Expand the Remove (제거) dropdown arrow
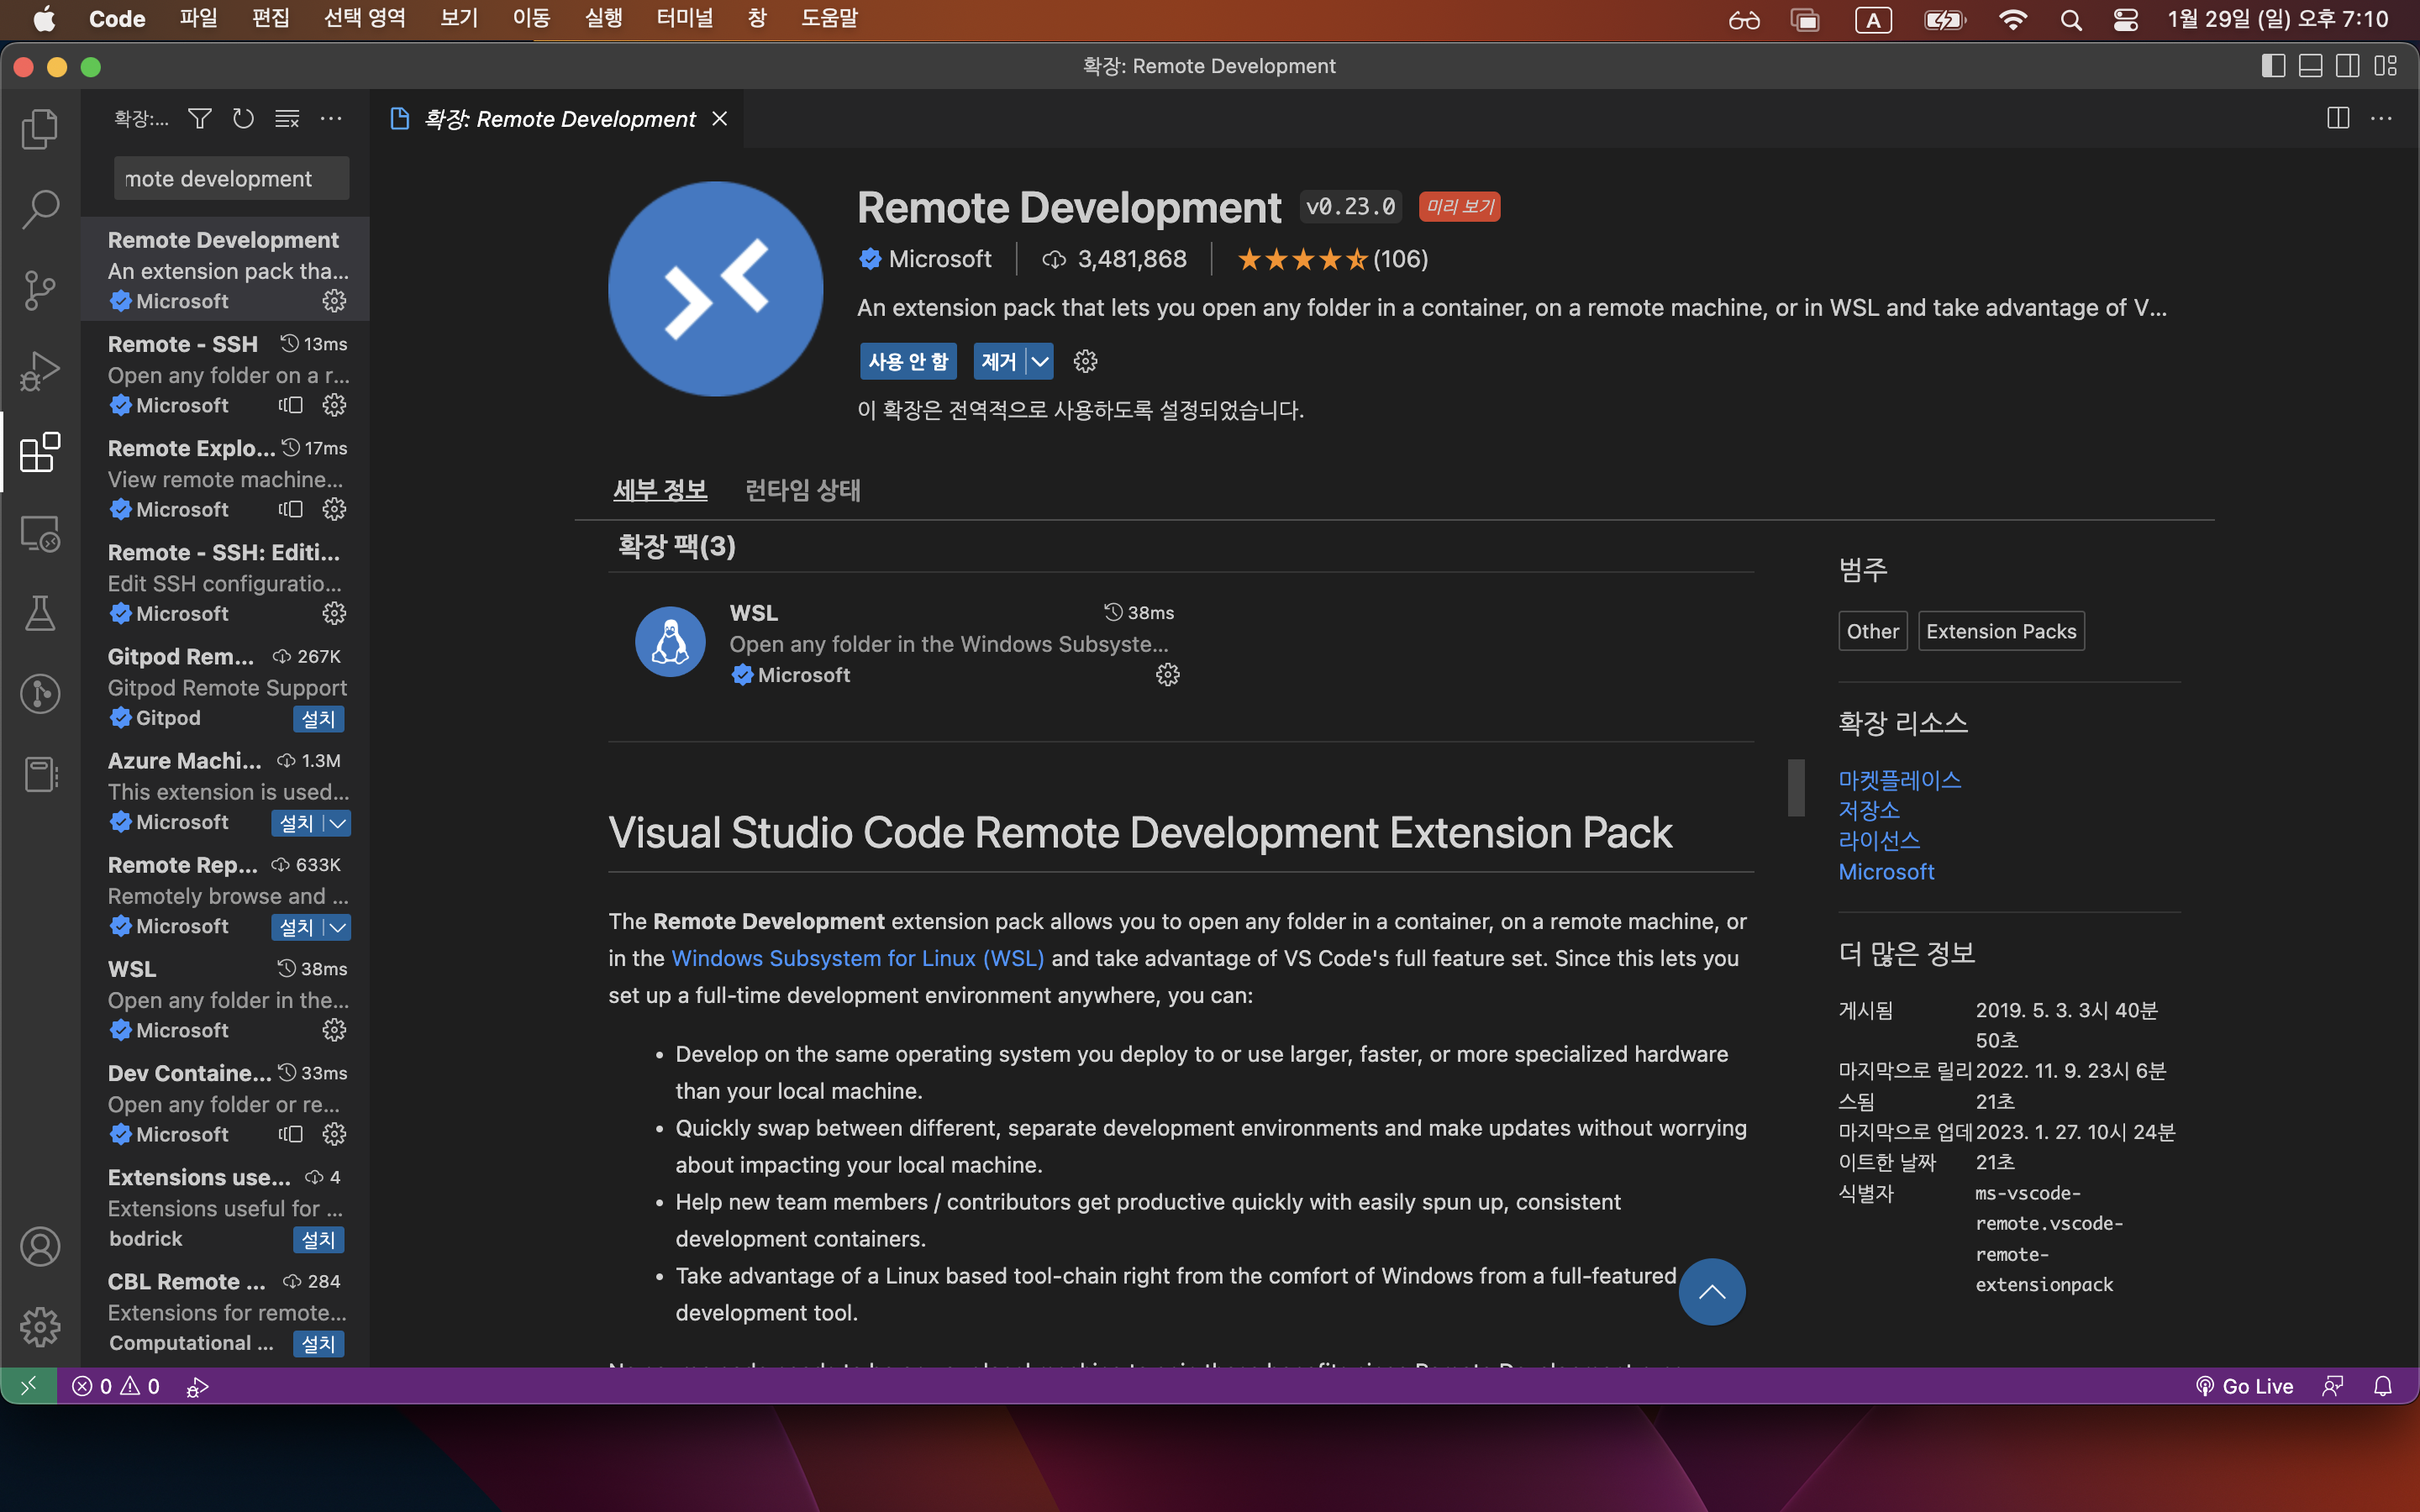 [x=1040, y=361]
